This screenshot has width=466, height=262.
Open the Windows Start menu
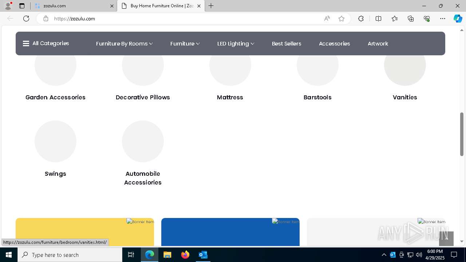click(9, 255)
